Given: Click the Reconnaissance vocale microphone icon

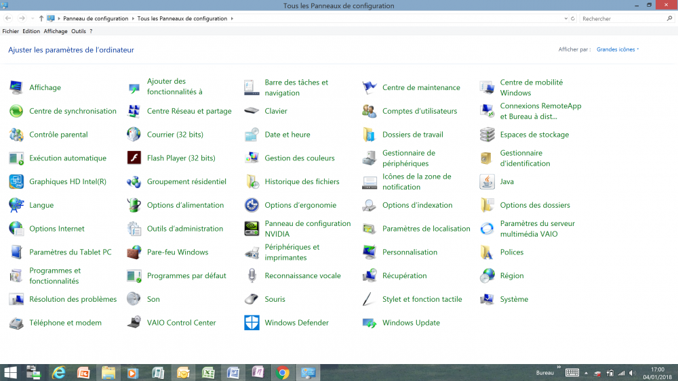Looking at the screenshot, I should [252, 275].
